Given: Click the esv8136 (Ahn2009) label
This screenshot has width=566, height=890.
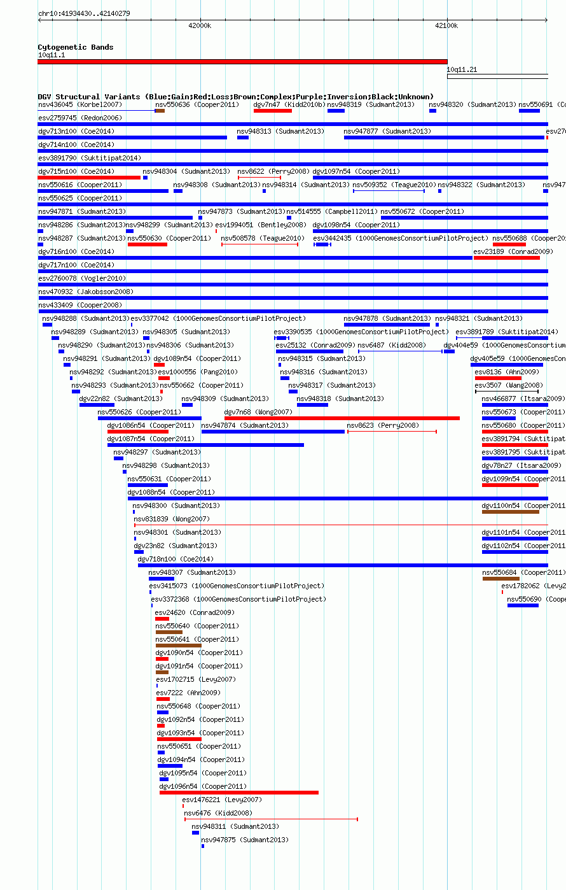Looking at the screenshot, I should (x=507, y=372).
